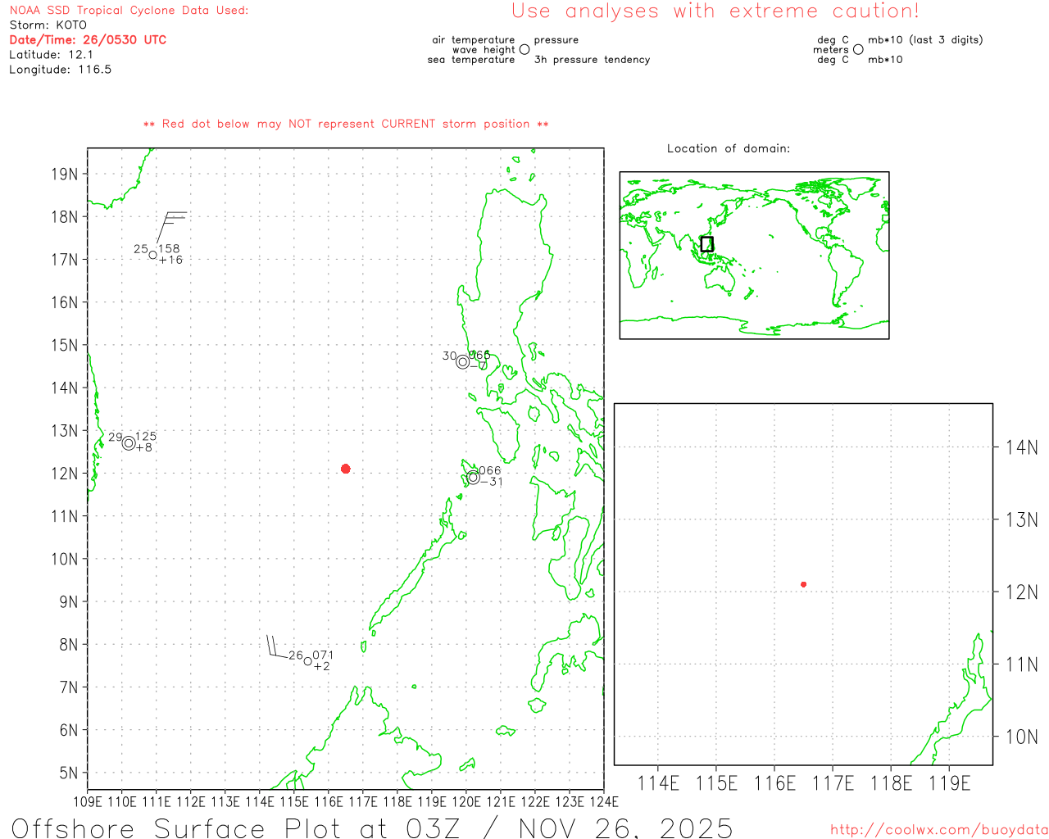Click the world overview map thumbnail
This screenshot has height=839, width=1049.
click(x=754, y=256)
